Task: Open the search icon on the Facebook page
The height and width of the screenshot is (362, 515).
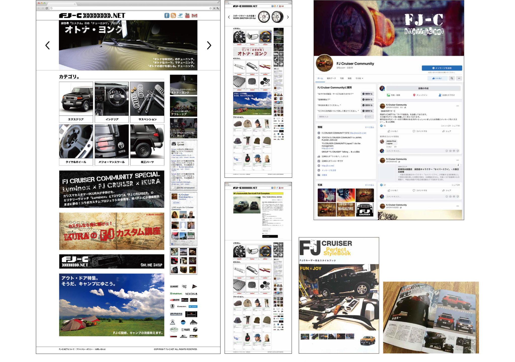Action: coord(452,78)
